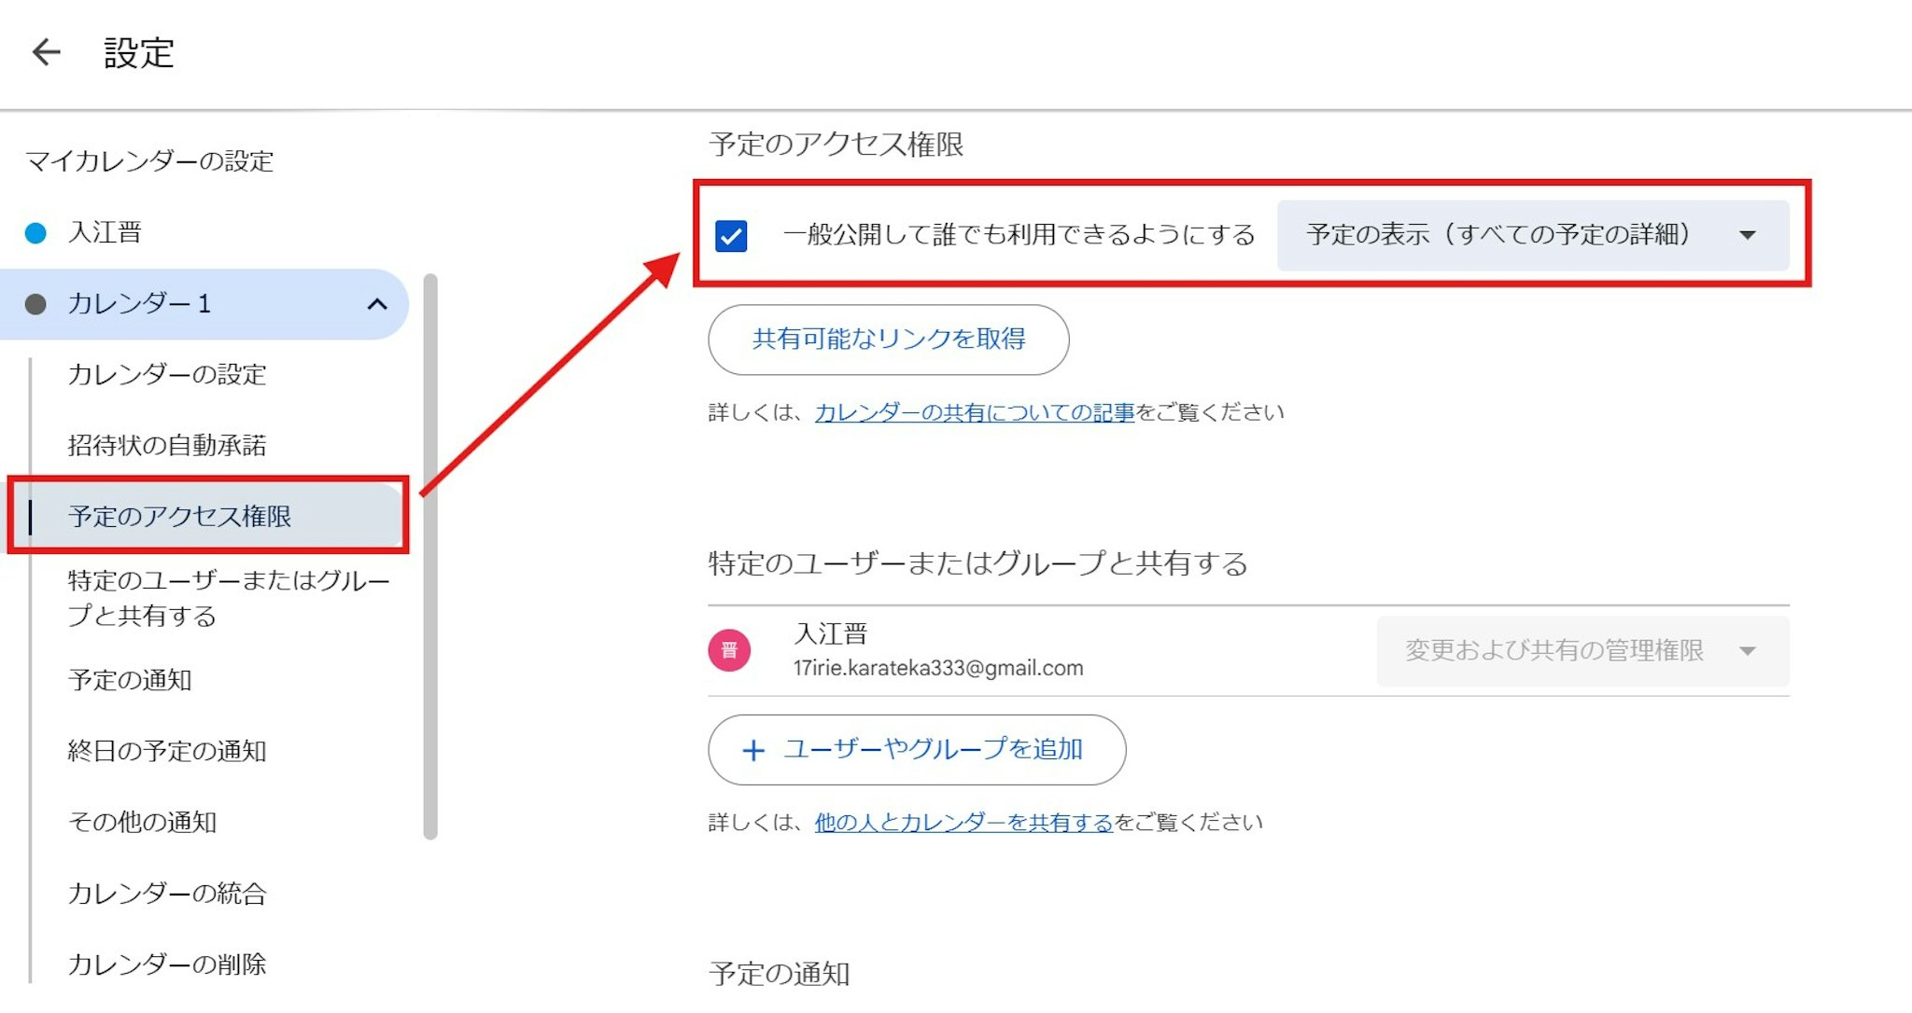The width and height of the screenshot is (1912, 1013).
Task: Click the pink 晋 user avatar
Action: (x=729, y=650)
